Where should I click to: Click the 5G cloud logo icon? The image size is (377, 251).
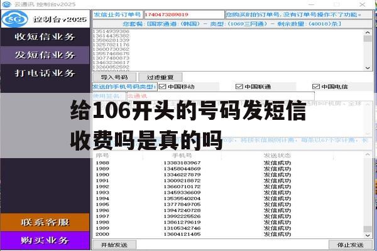15,19
